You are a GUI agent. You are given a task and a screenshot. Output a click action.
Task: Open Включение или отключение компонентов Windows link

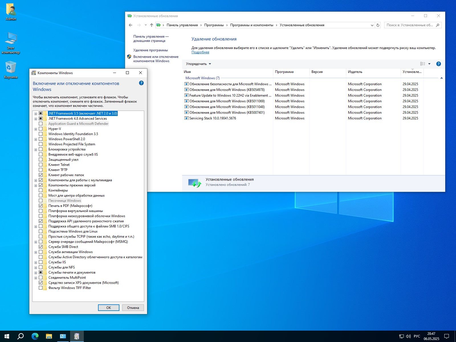point(156,59)
